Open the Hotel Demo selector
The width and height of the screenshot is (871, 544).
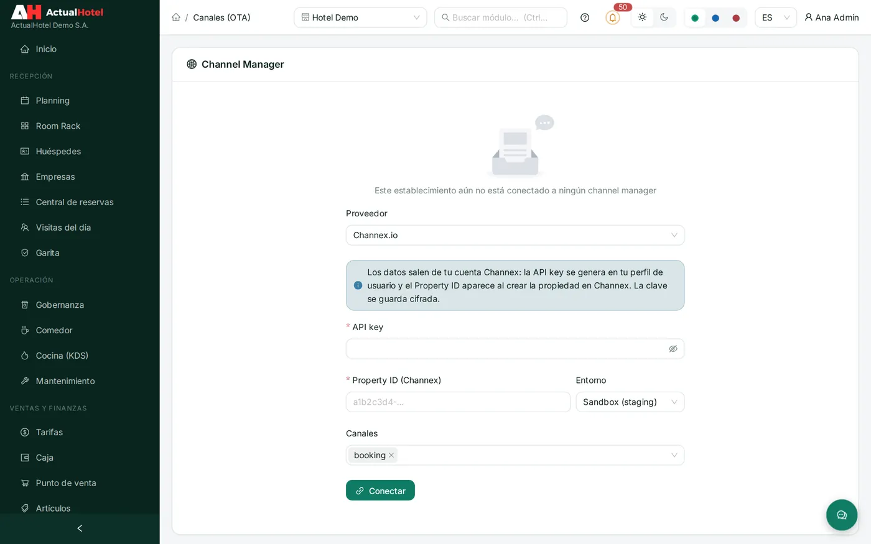[x=361, y=17]
